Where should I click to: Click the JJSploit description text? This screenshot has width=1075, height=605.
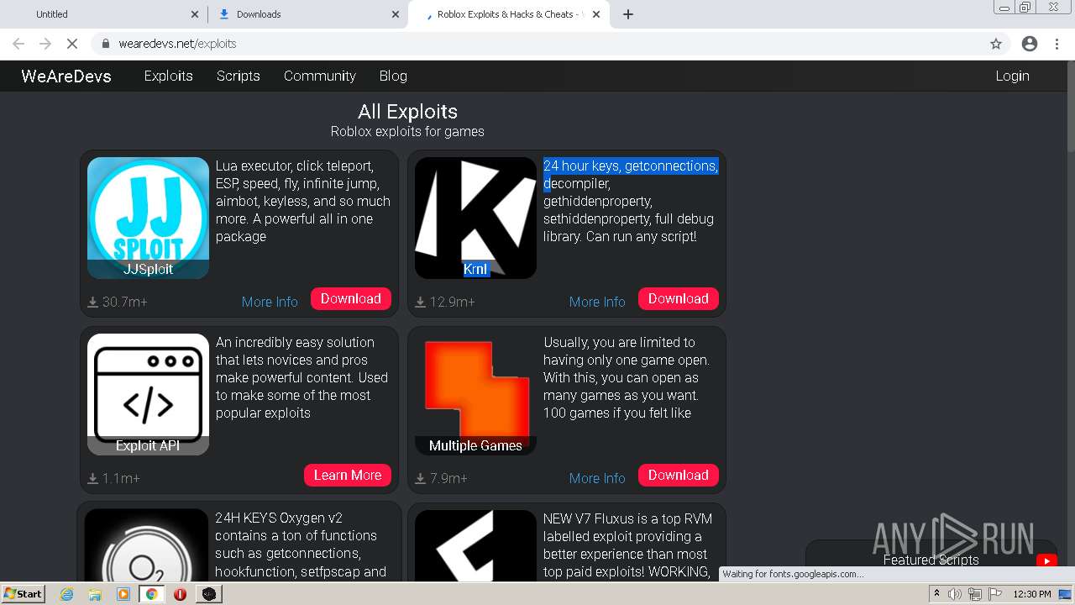(x=303, y=201)
